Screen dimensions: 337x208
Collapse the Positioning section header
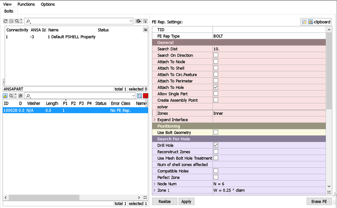pos(239,126)
